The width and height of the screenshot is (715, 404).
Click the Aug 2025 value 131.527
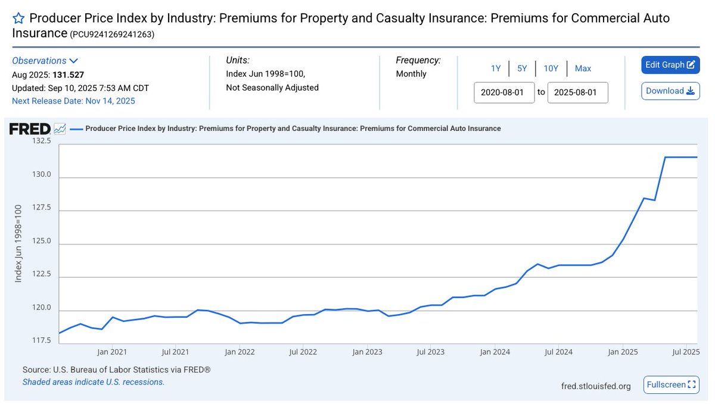click(x=68, y=74)
